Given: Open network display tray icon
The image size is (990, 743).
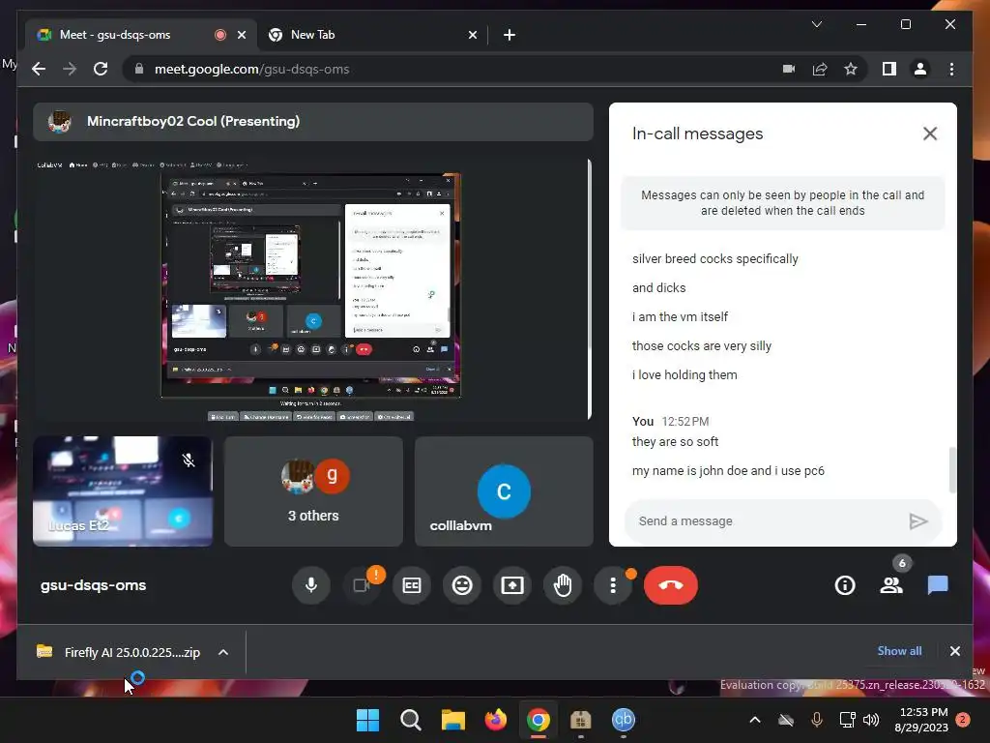Looking at the screenshot, I should [847, 720].
